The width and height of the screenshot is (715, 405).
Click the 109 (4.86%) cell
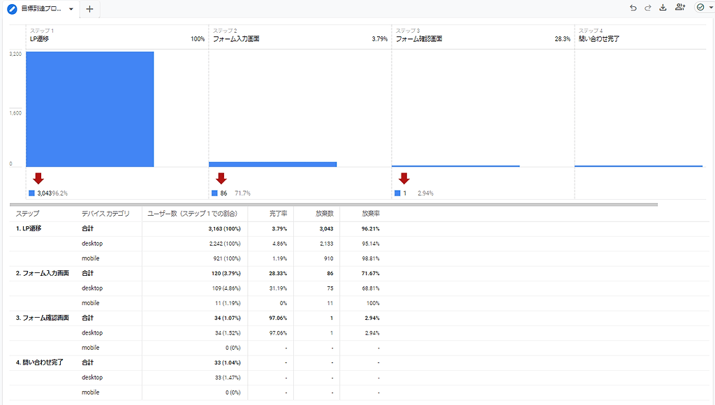226,288
